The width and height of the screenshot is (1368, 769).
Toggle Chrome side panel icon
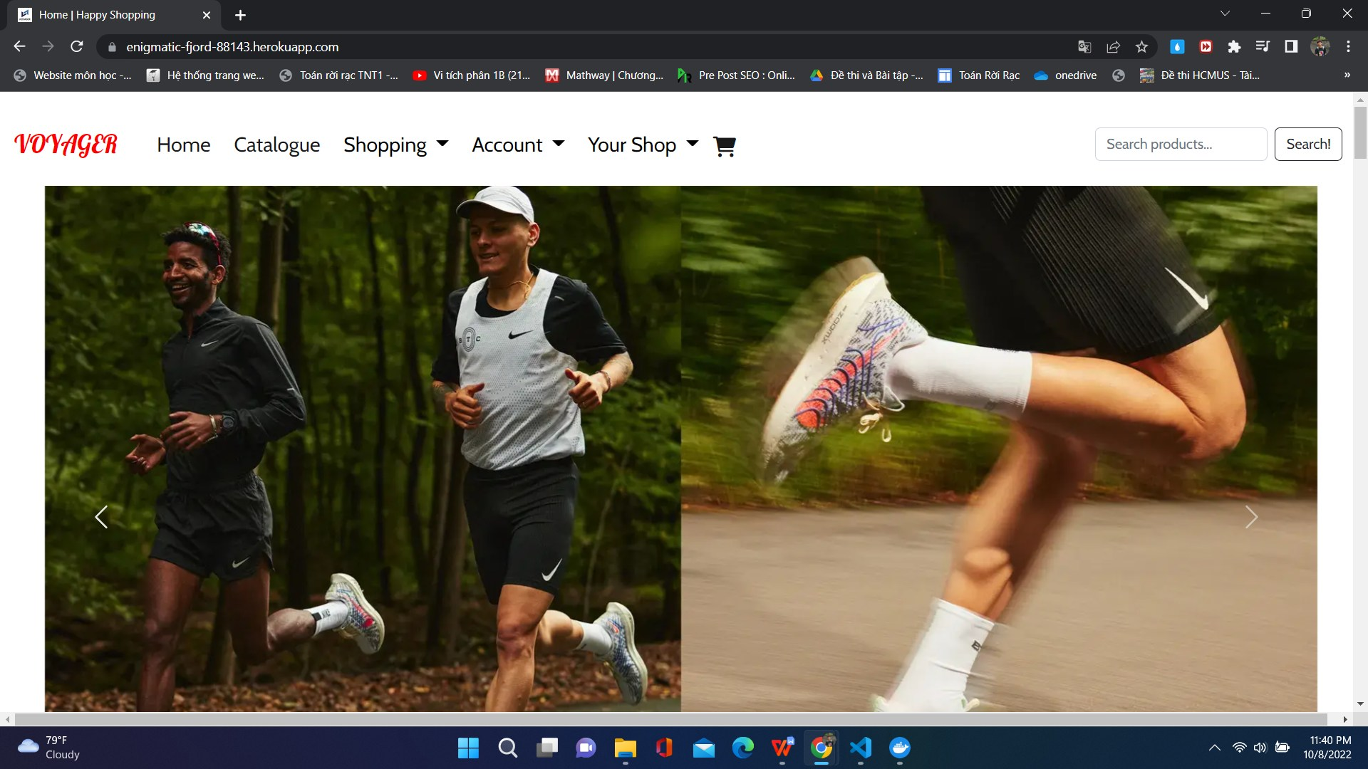click(x=1291, y=47)
